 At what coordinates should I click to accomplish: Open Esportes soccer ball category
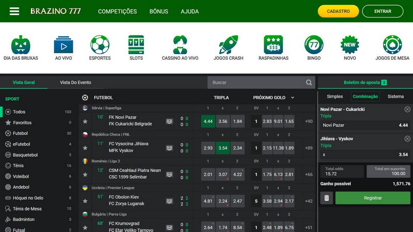pyautogui.click(x=100, y=47)
